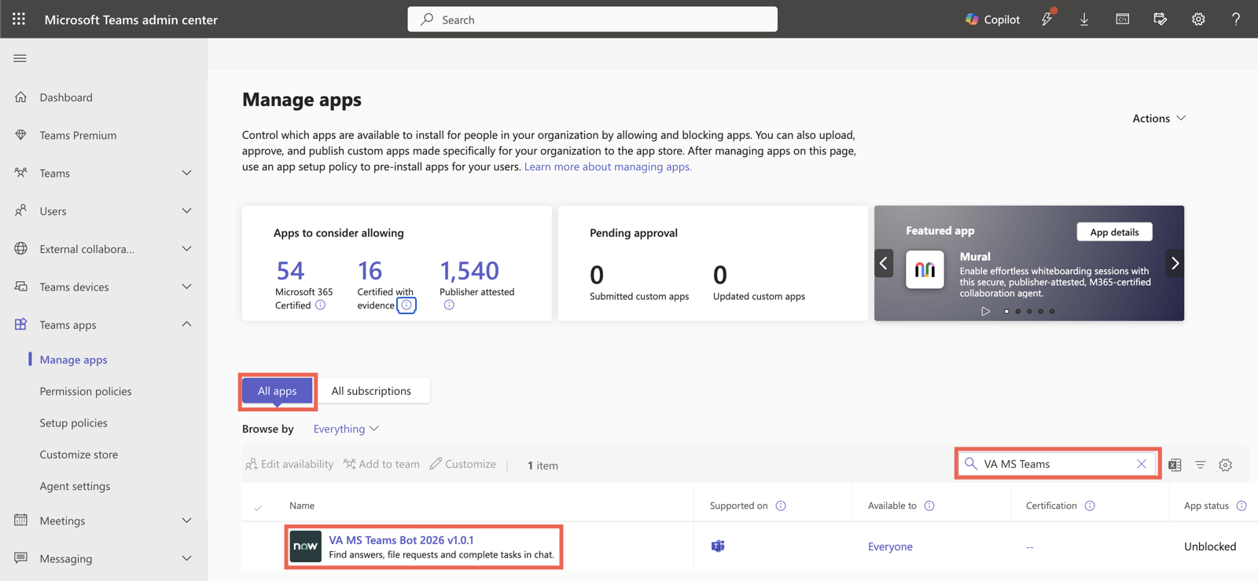This screenshot has width=1258, height=581.
Task: Collapse the navigation with hamburger icon
Action: pos(20,58)
